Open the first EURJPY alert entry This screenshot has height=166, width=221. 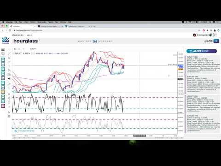[203, 65]
